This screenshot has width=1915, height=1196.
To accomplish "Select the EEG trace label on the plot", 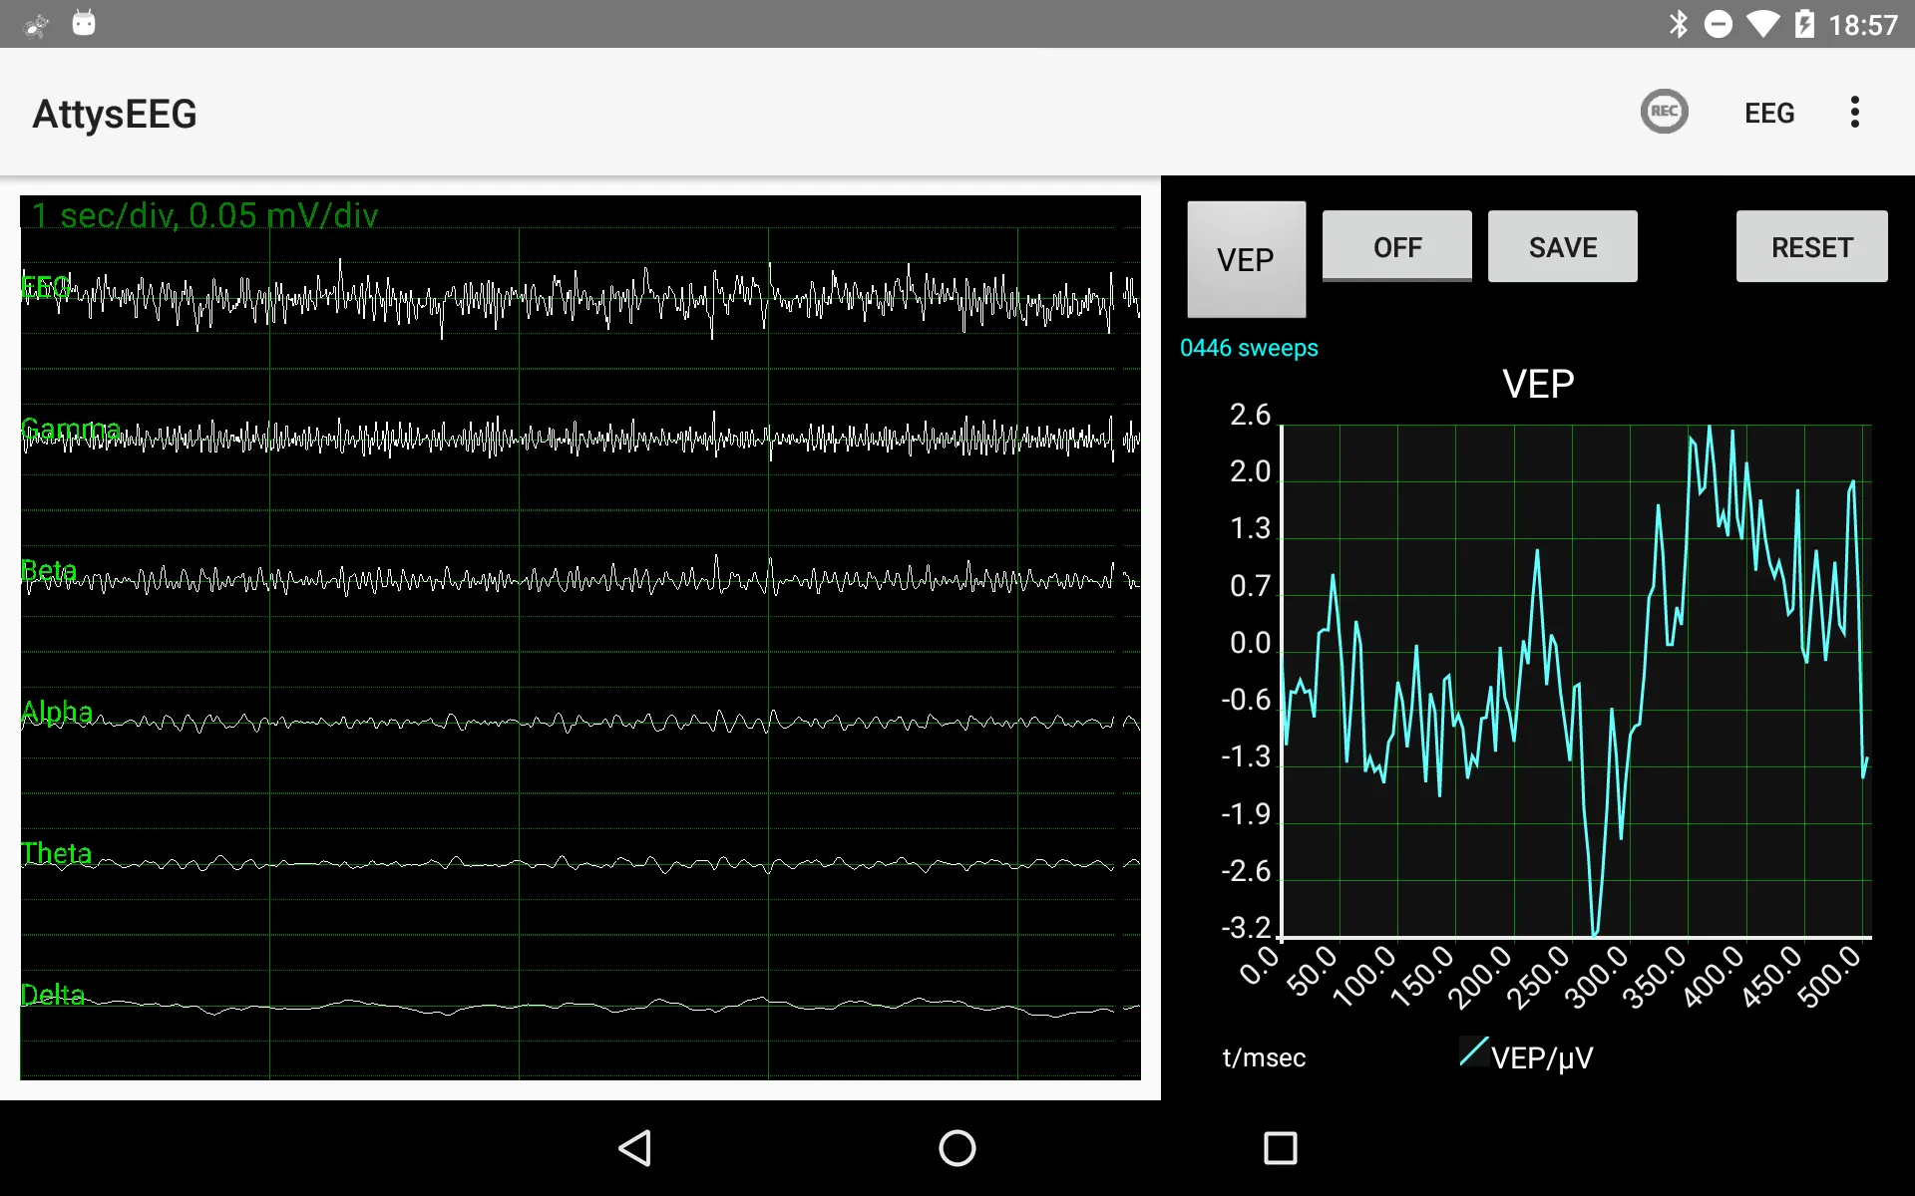I will coord(46,287).
